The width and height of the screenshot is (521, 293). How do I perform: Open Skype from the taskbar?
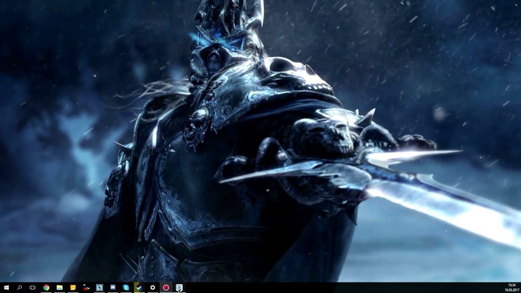(126, 288)
